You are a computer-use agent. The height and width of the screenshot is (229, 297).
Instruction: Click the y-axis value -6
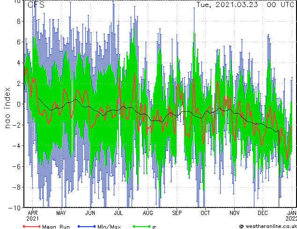[16, 166]
